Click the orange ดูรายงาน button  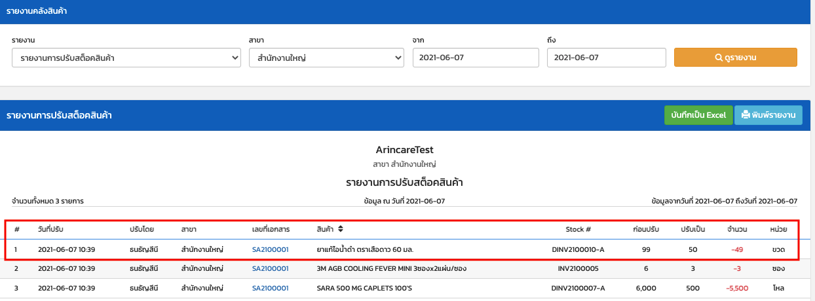pos(736,58)
